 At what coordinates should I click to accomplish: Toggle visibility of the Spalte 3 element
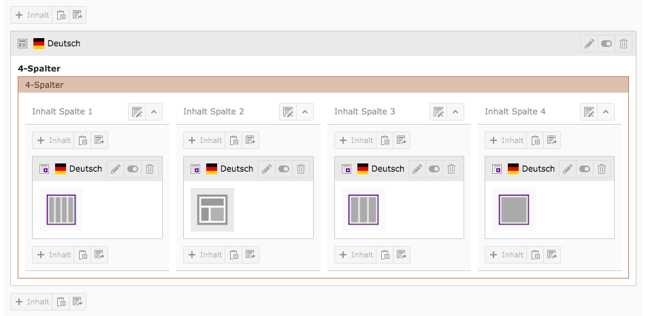pos(434,169)
